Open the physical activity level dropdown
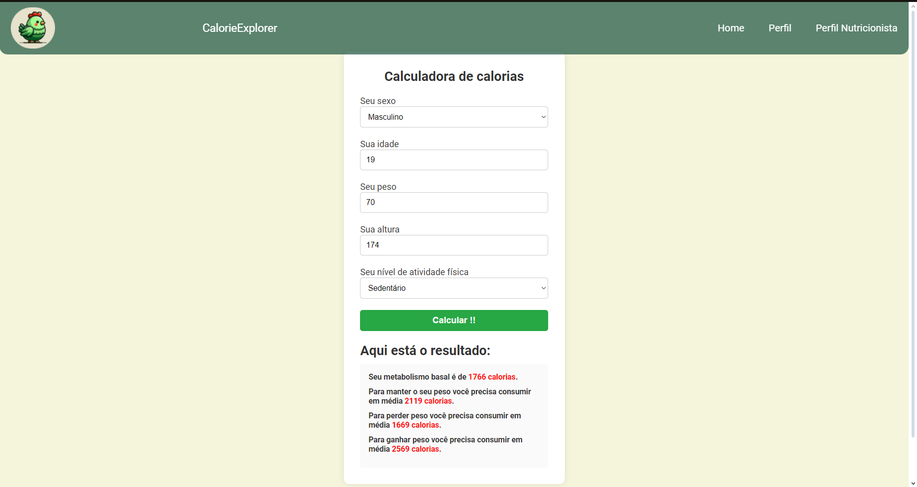This screenshot has width=917, height=487. 454,288
